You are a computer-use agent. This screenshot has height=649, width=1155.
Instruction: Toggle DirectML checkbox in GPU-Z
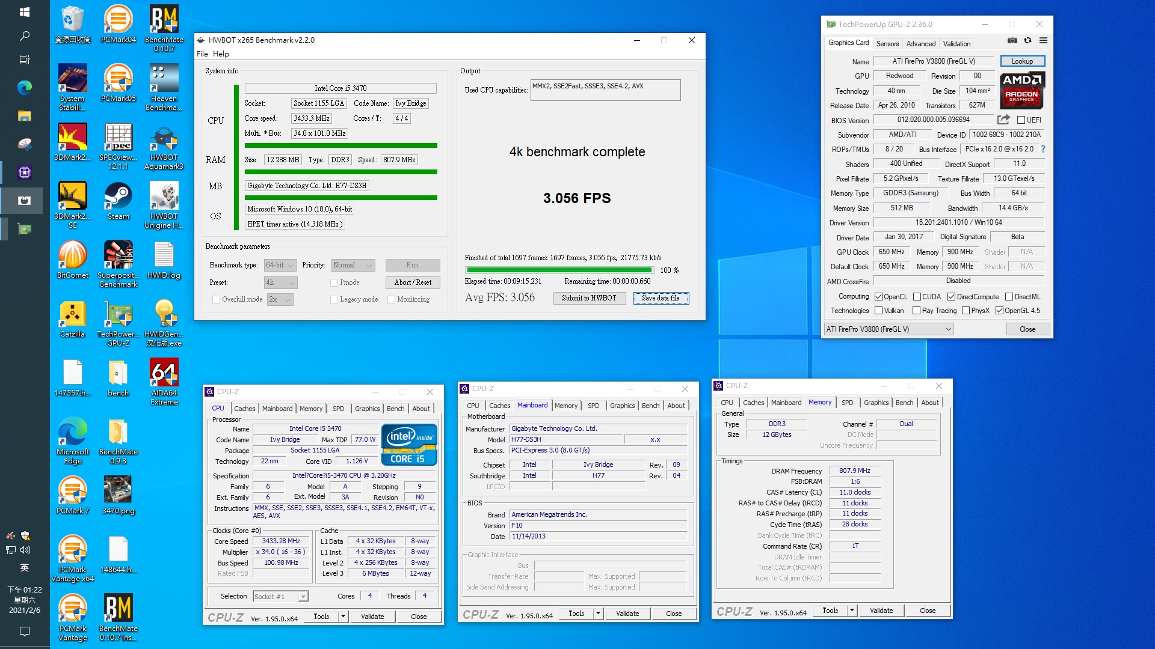(1009, 297)
